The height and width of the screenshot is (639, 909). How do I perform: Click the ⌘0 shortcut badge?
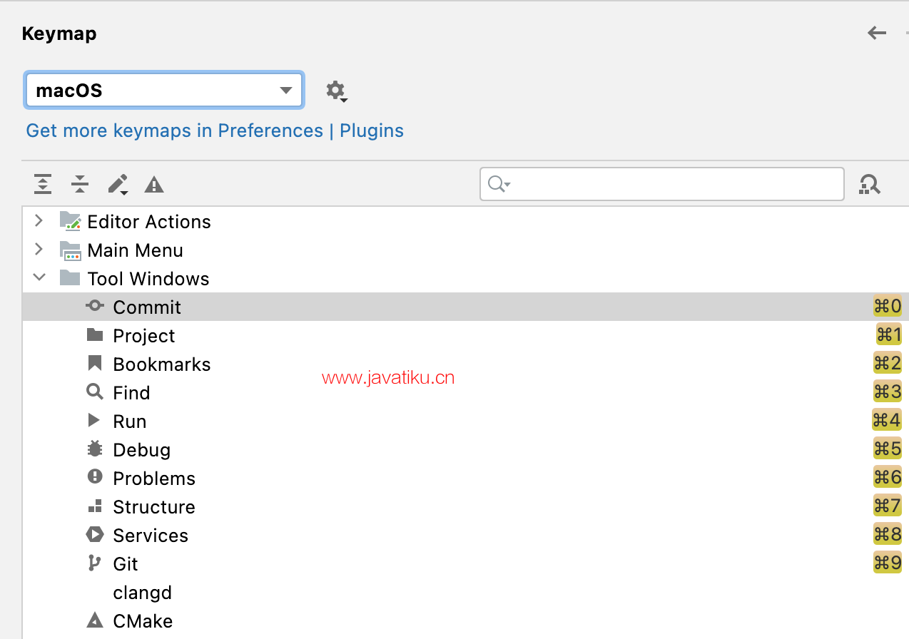click(888, 306)
